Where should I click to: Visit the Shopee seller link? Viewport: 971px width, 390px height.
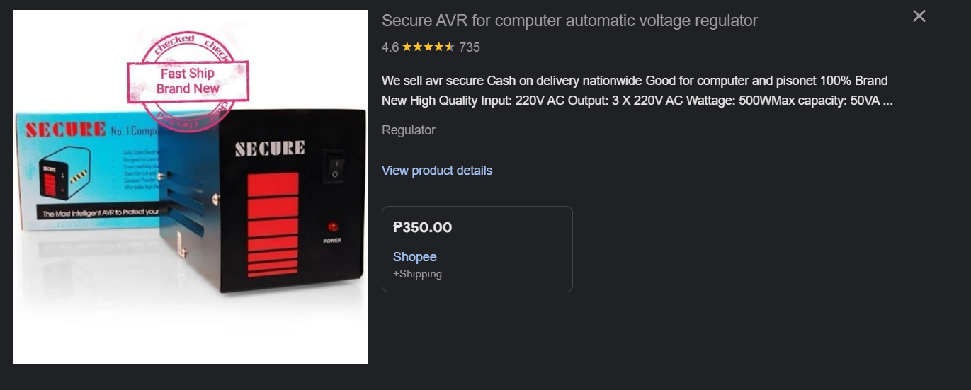pos(414,257)
